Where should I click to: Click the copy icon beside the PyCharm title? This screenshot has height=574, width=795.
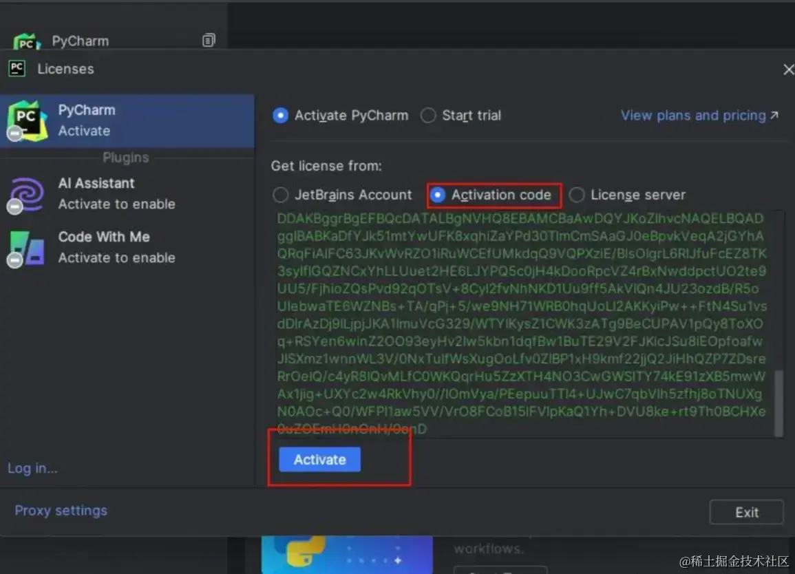point(209,40)
